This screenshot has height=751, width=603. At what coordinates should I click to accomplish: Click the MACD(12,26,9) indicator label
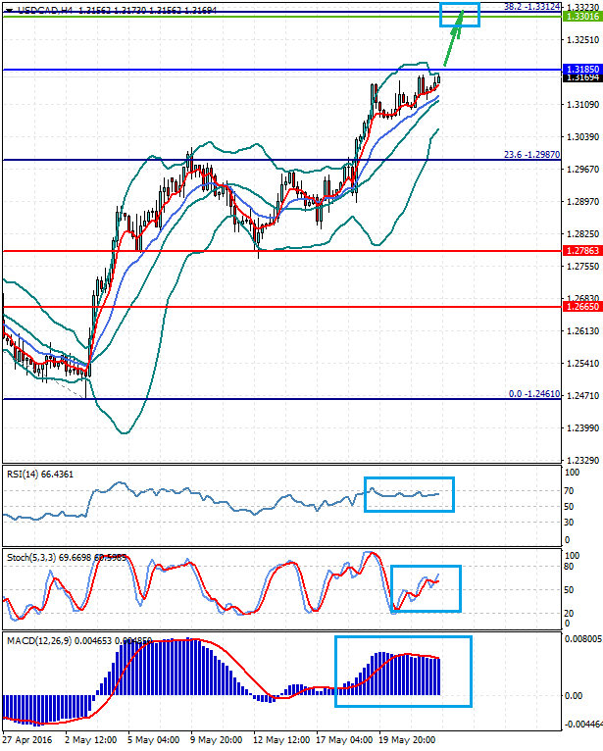pyautogui.click(x=36, y=640)
